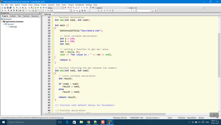The height and width of the screenshot is (125, 221).
Task: Open Chrome from the Windows taskbar
Action: coord(88,122)
